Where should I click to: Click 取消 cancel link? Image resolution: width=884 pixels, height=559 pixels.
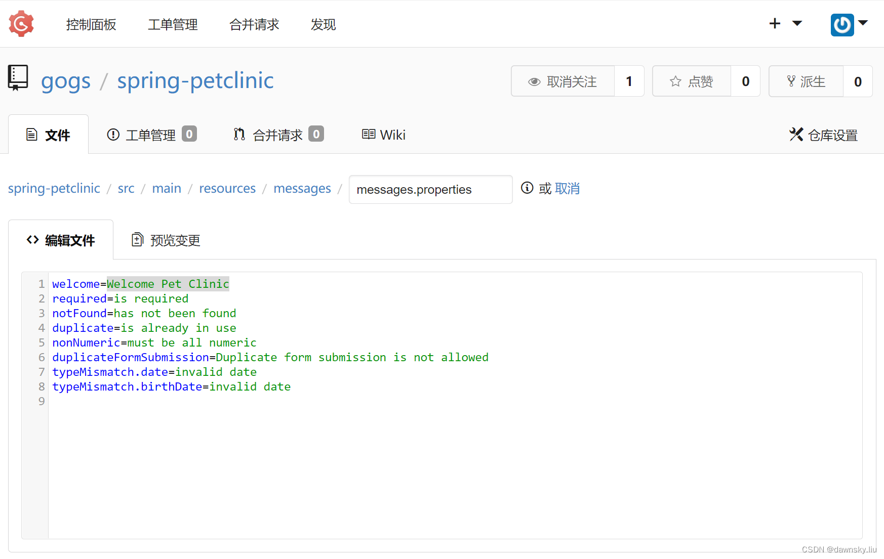coord(568,188)
